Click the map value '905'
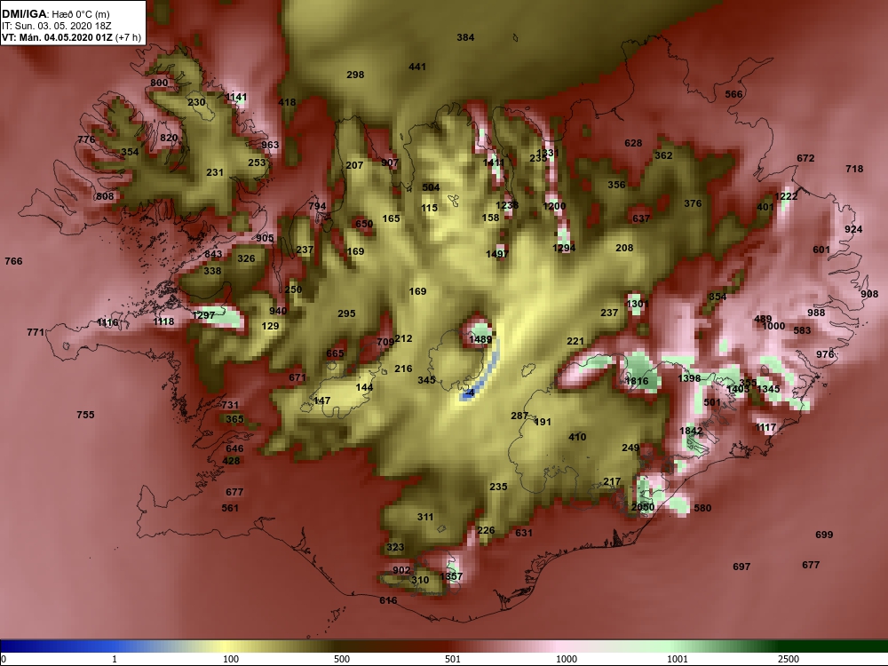 (265, 238)
